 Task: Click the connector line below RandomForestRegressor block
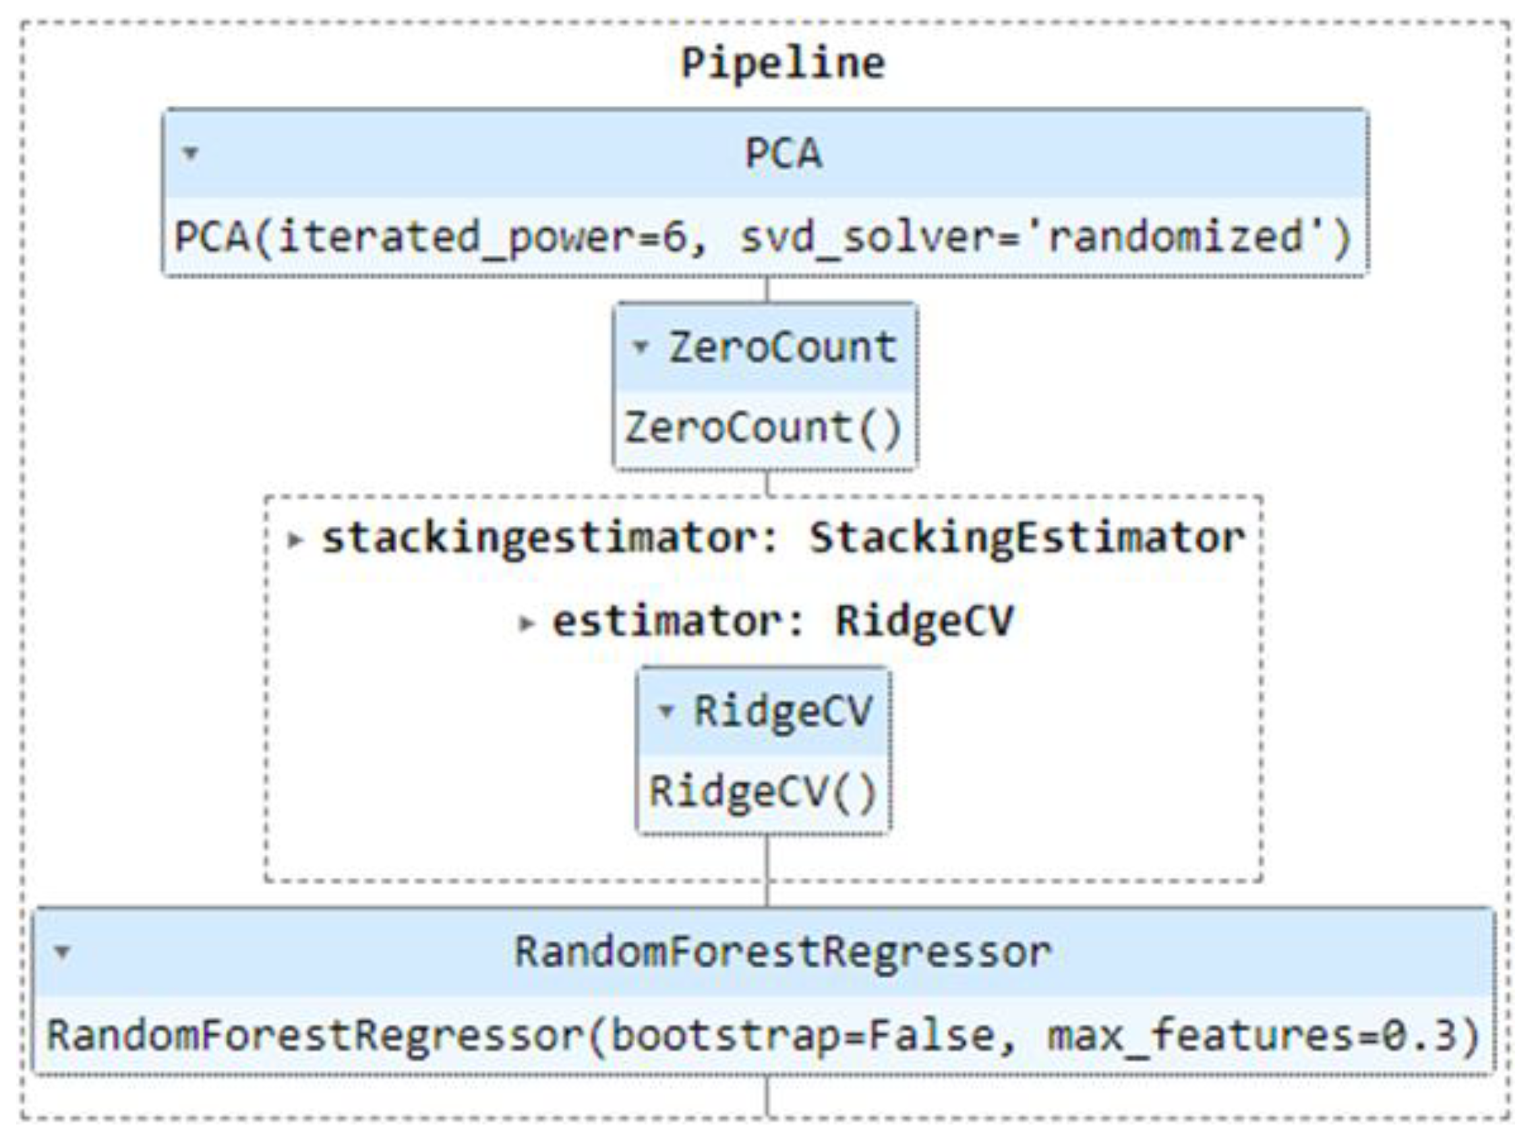click(x=767, y=1094)
